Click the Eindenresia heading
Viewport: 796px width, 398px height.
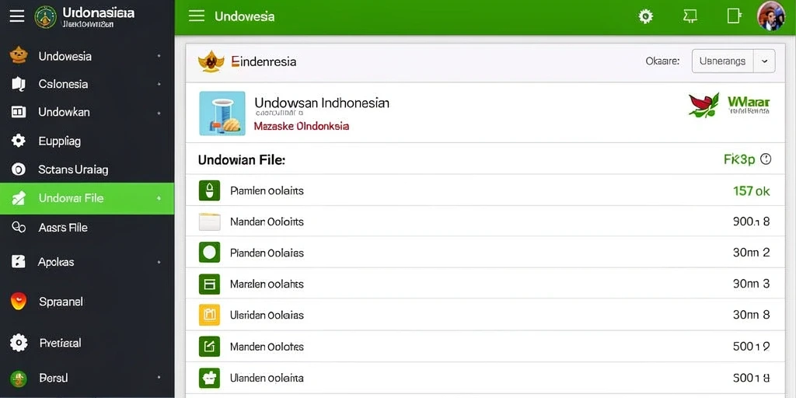264,62
